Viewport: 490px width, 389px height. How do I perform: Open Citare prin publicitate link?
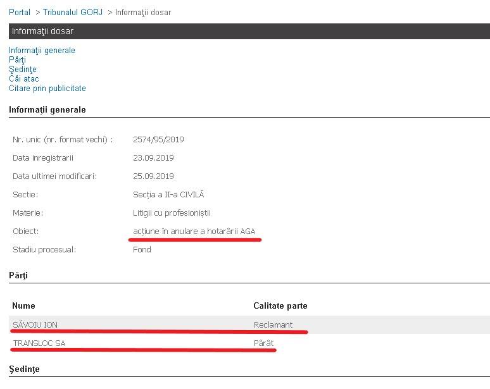(47, 89)
